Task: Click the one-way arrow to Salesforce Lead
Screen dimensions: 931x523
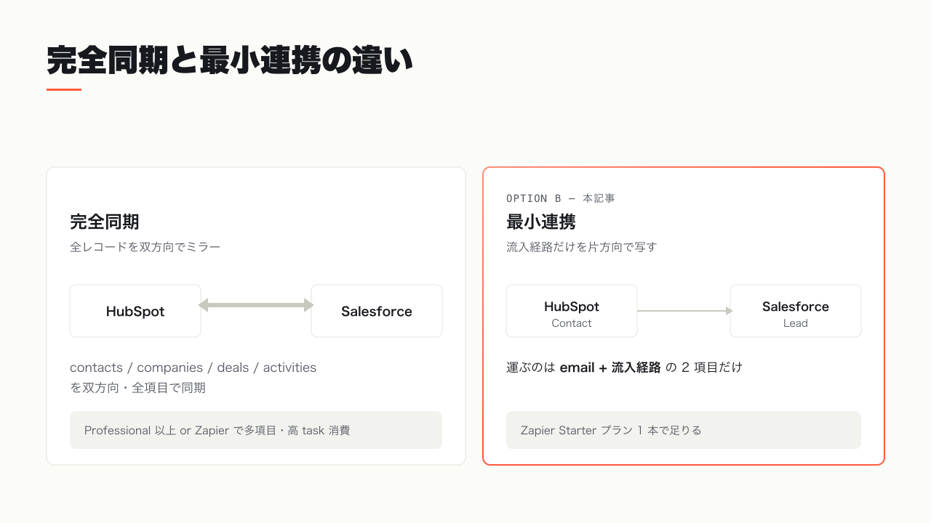Action: click(x=684, y=311)
